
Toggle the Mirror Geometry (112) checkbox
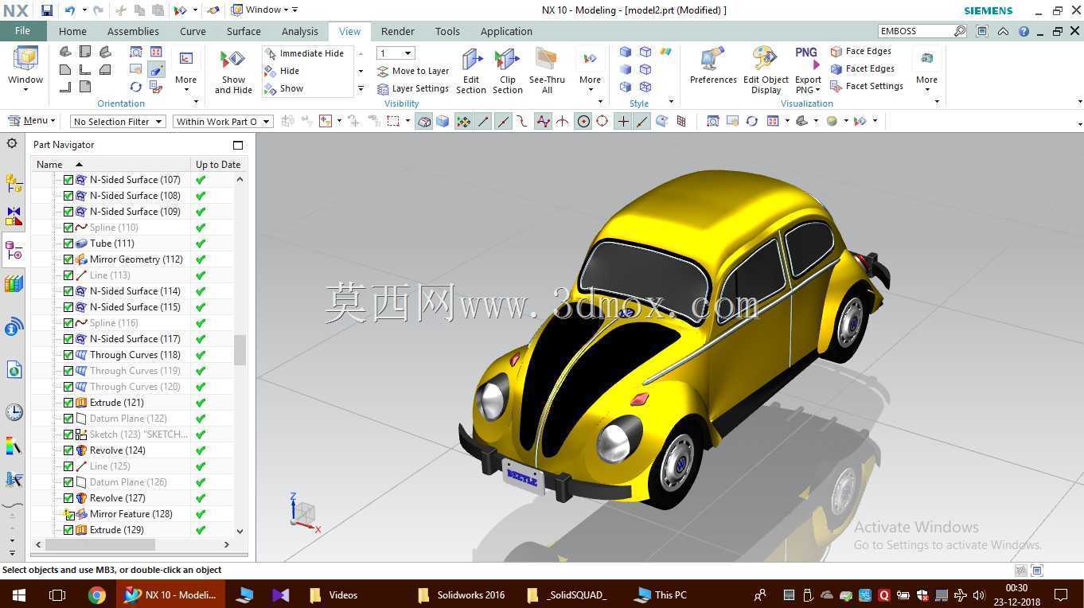coord(68,259)
